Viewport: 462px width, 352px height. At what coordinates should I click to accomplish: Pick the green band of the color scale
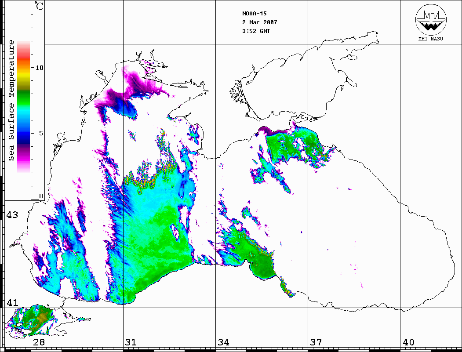tap(24, 97)
